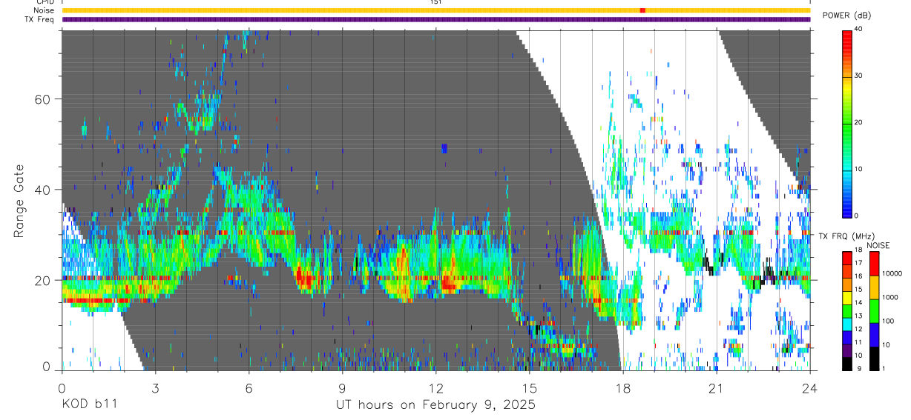Click the POWER (dB) colorbar title
Image resolution: width=911 pixels, height=420 pixels.
[846, 16]
